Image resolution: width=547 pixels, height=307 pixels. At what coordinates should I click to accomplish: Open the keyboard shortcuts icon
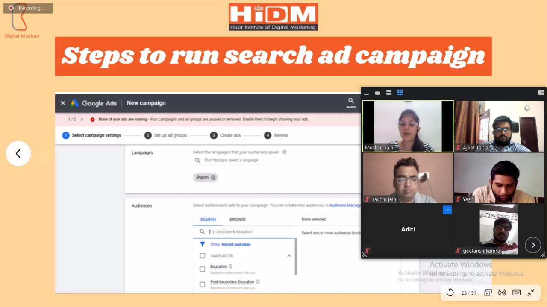(x=516, y=292)
